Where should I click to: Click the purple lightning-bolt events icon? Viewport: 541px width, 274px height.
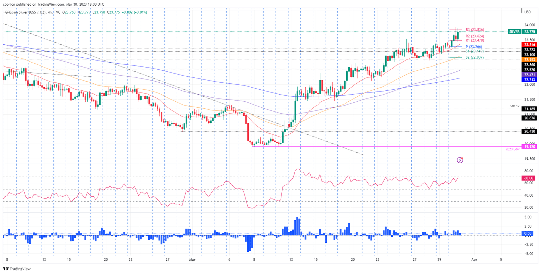coord(461,160)
